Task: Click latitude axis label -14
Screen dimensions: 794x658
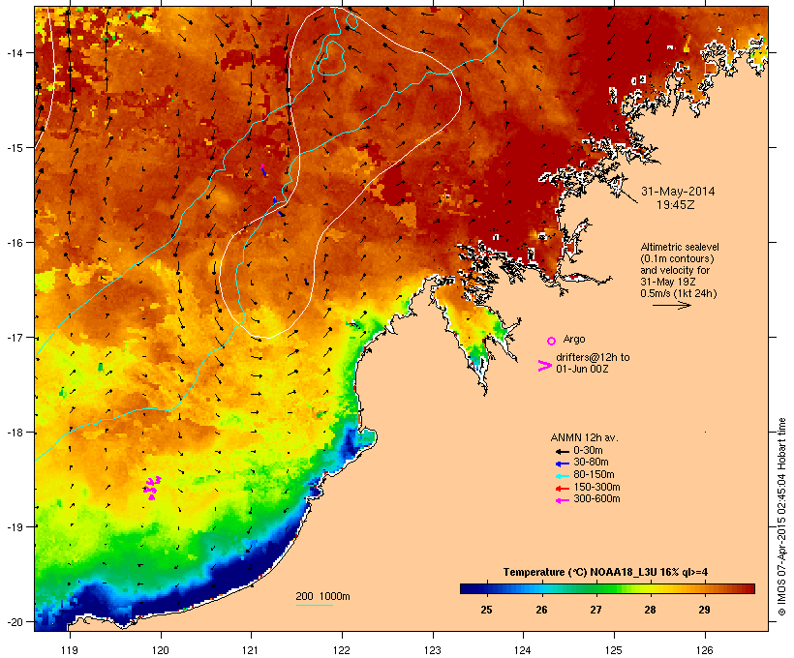Action: (x=14, y=52)
